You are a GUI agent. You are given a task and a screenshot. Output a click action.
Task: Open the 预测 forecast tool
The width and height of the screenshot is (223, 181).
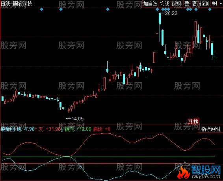pos(204,4)
